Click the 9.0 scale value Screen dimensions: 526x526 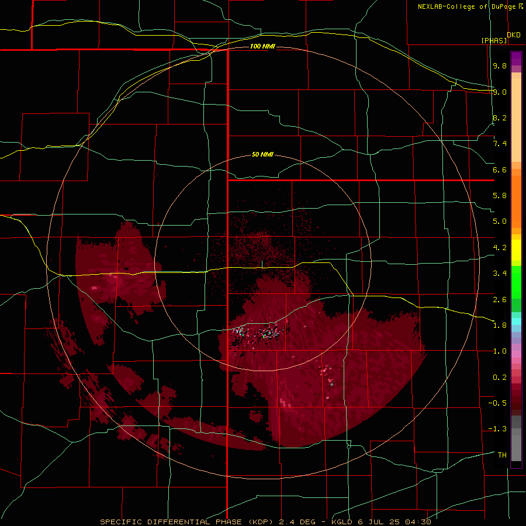pos(500,92)
